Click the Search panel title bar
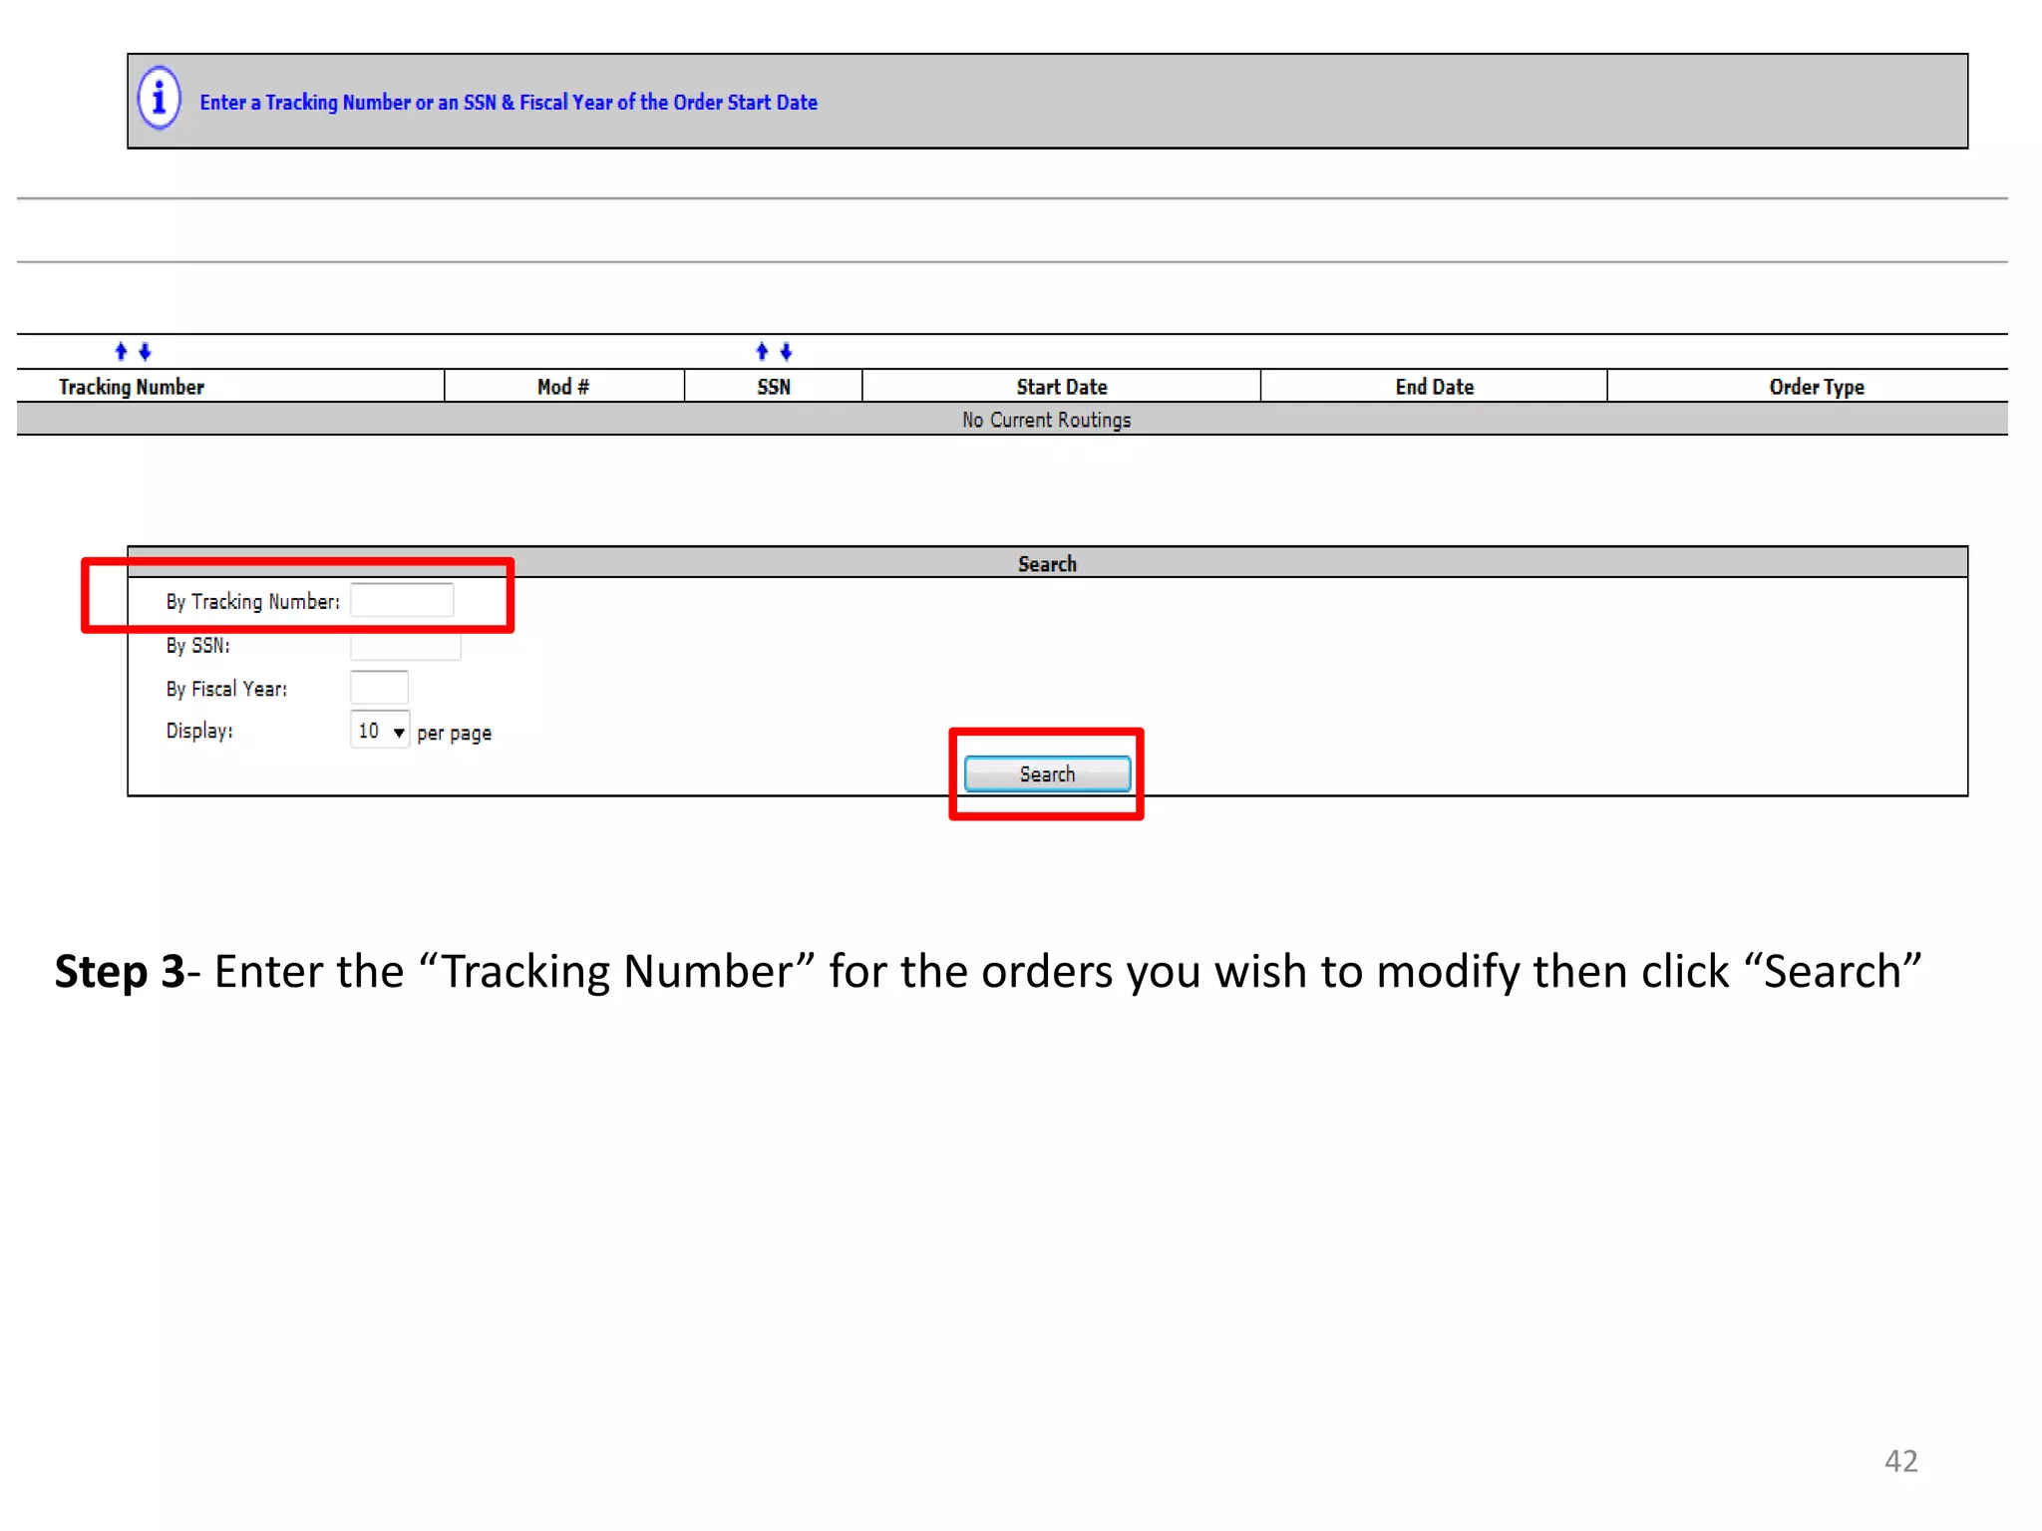2042x1531 pixels. click(1047, 563)
